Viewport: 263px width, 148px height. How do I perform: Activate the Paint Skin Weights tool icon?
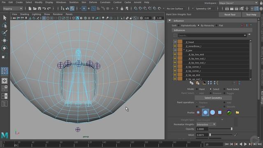[5, 71]
